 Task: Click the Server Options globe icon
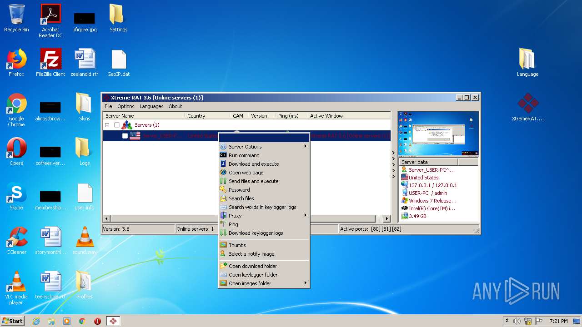pyautogui.click(x=223, y=147)
